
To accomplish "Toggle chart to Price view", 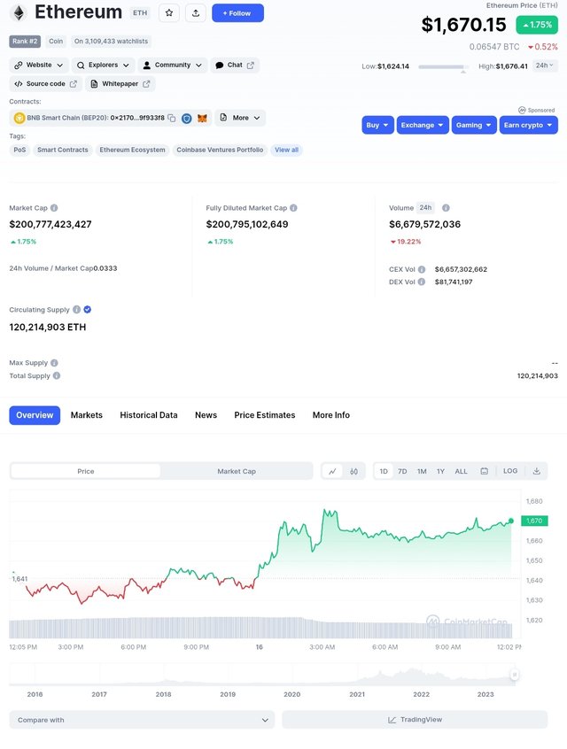I will [86, 471].
